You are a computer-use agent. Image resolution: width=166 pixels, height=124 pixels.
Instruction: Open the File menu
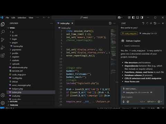(x=7, y=18)
